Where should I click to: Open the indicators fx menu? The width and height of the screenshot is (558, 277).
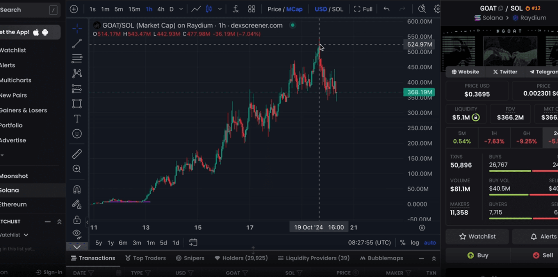pos(236,9)
